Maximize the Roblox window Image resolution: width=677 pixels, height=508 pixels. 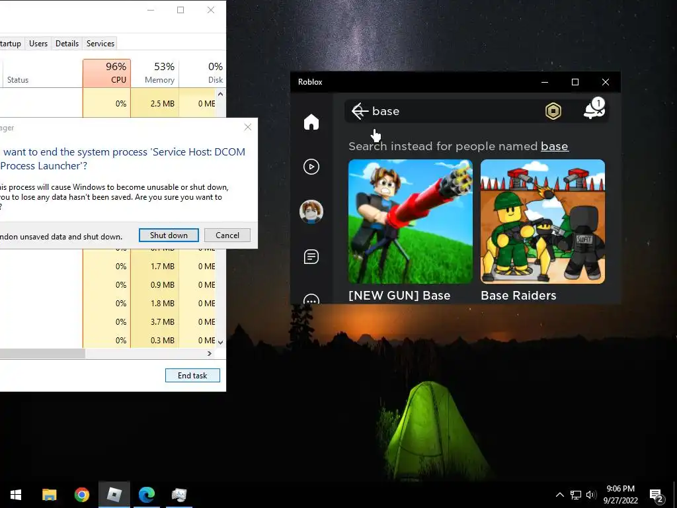(575, 82)
